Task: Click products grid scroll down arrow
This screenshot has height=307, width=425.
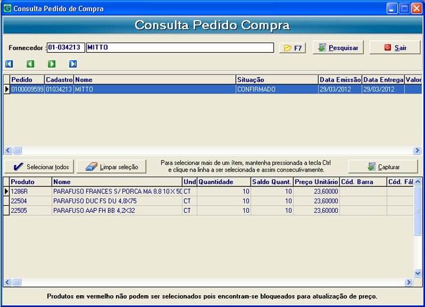Action: [x=418, y=273]
